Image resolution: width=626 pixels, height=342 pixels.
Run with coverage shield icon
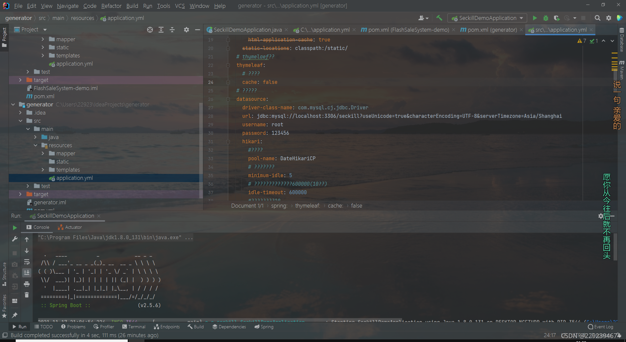coord(557,18)
